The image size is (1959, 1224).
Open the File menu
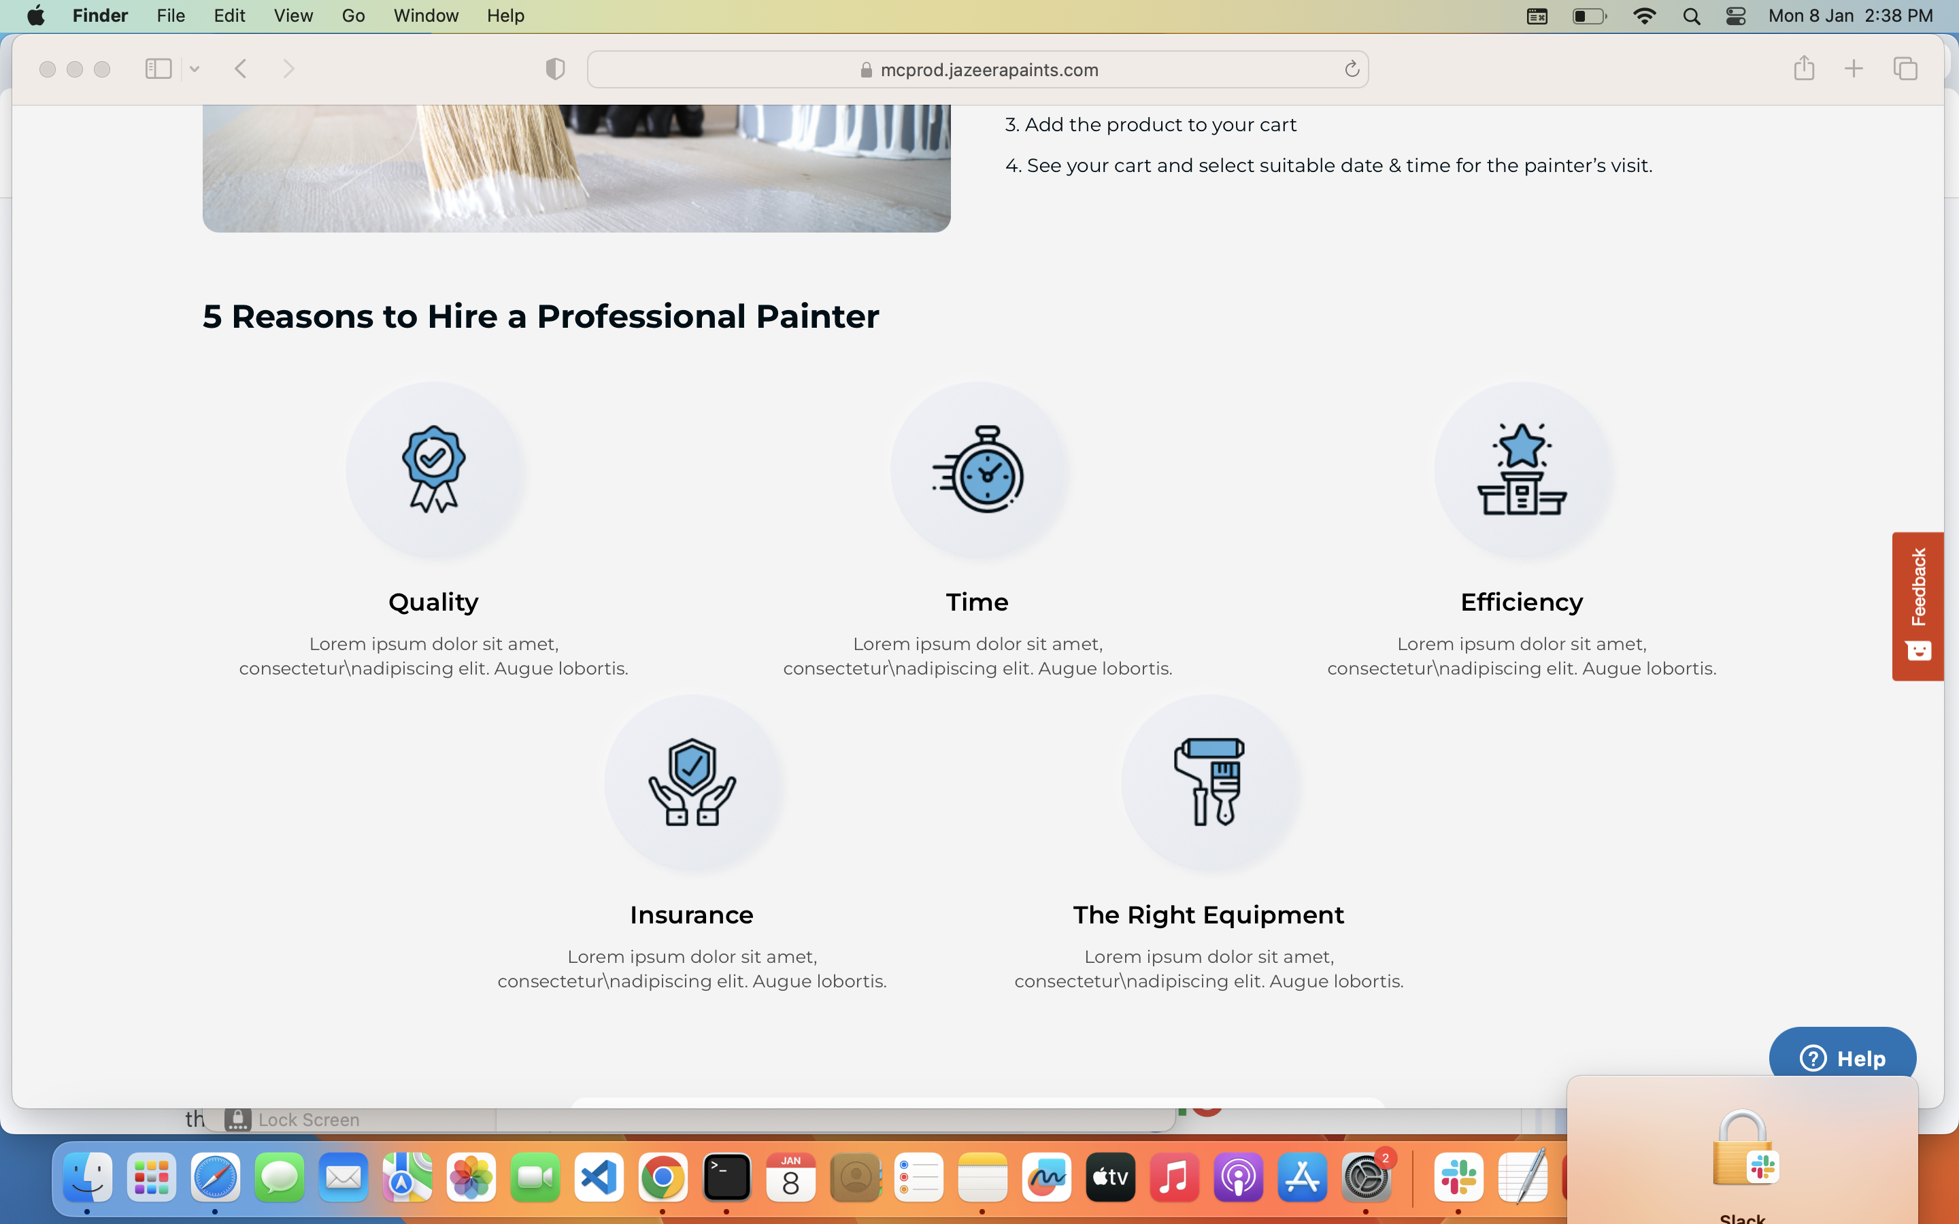point(171,16)
